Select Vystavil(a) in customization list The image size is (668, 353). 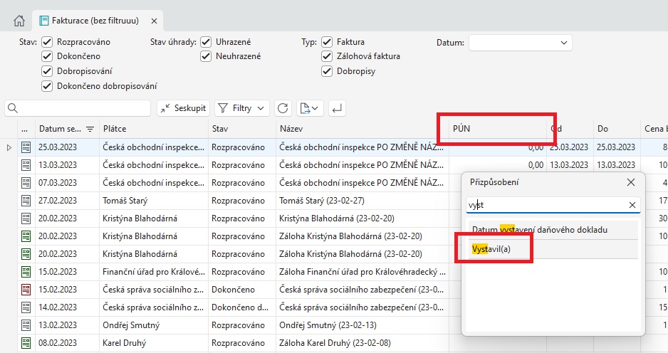click(x=491, y=248)
